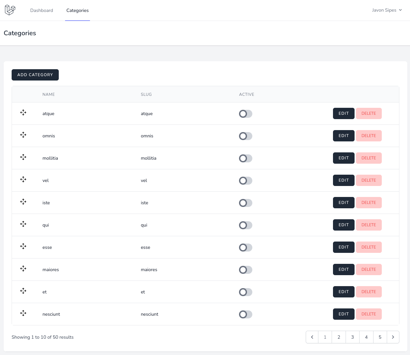This screenshot has width=410, height=355.
Task: Click the drag handle next to nesciunt
Action: tap(23, 313)
